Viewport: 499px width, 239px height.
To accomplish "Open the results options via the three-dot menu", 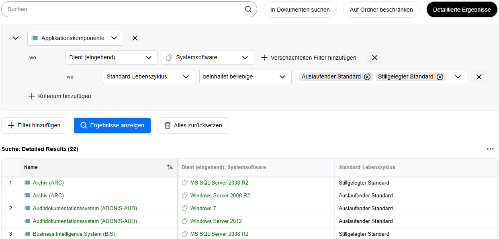I will 490,149.
